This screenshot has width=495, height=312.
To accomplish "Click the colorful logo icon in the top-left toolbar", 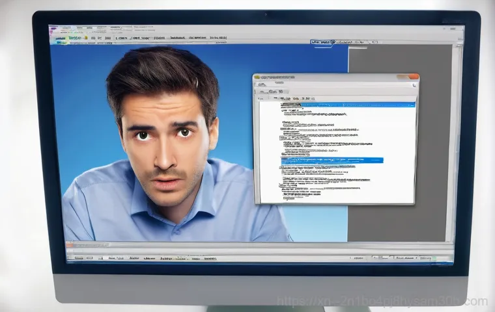I will click(x=54, y=31).
